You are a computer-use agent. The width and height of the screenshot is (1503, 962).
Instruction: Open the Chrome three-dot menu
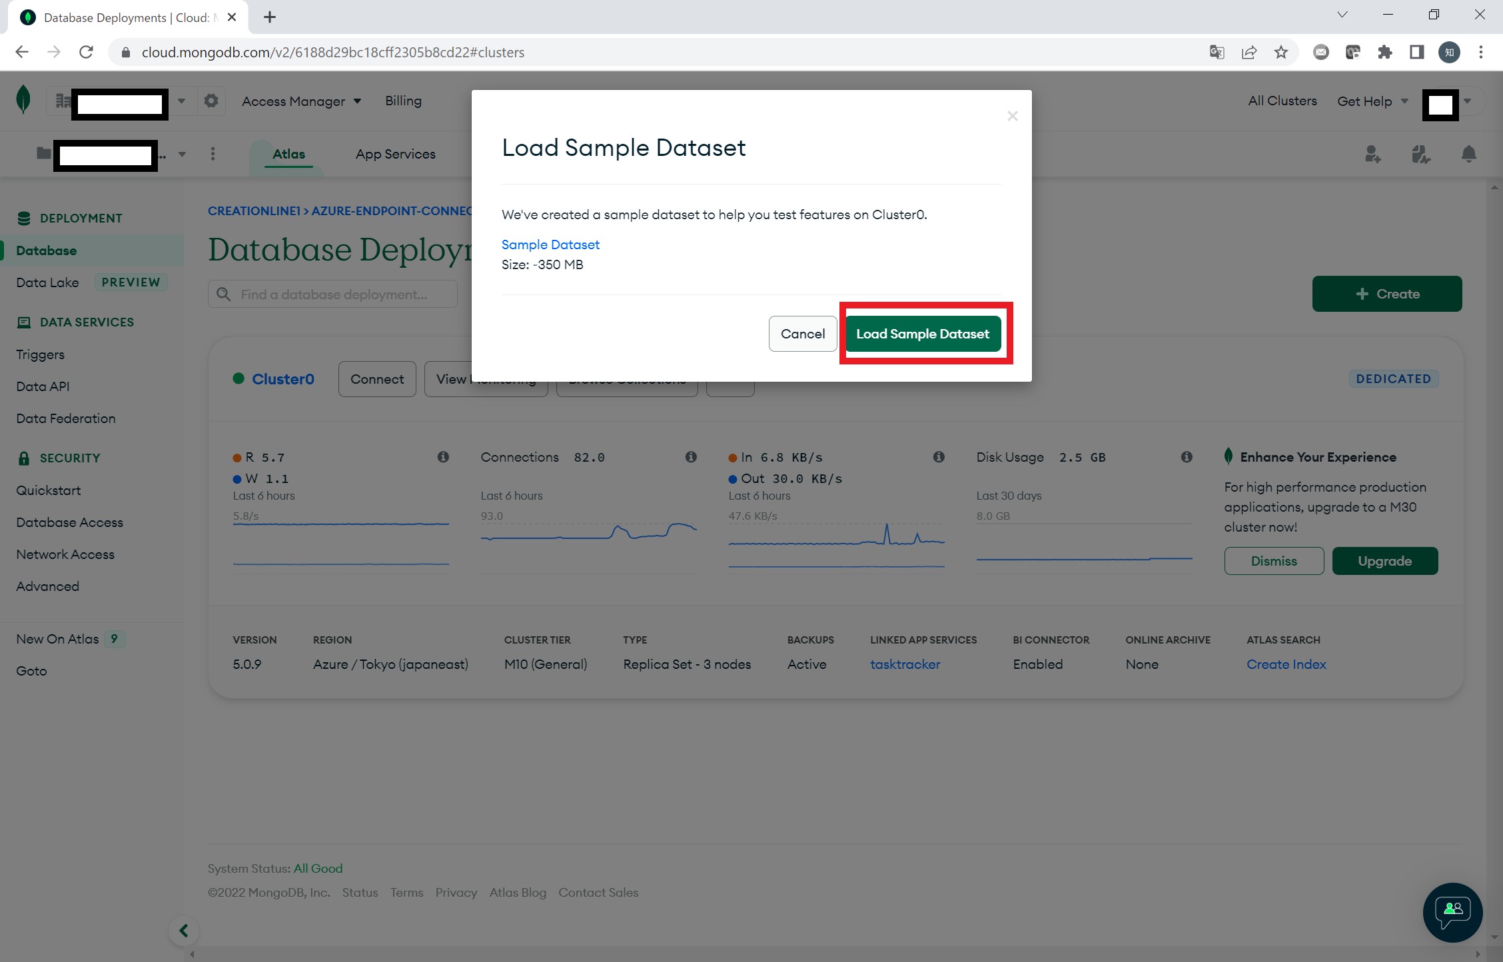(1481, 52)
